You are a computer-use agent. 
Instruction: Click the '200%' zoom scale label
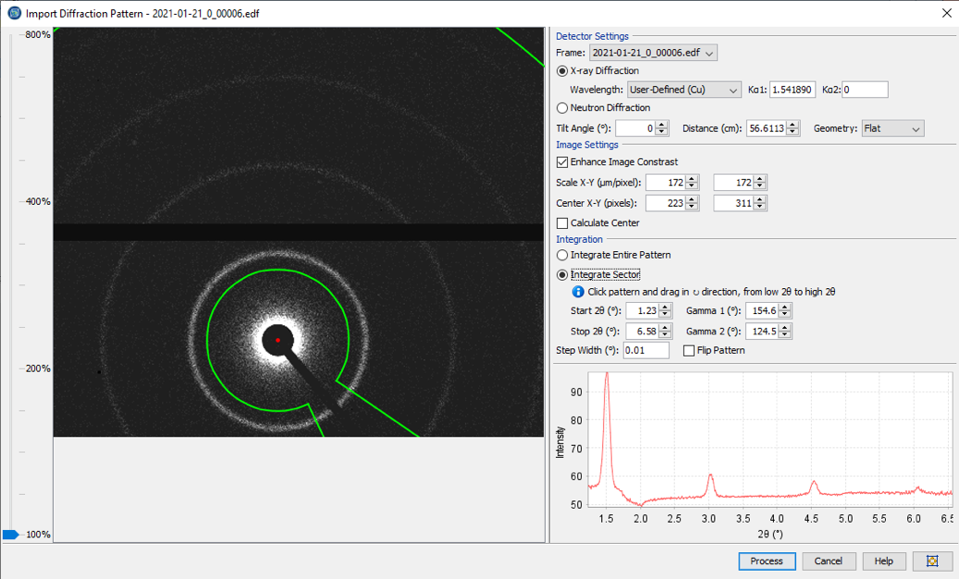[38, 368]
